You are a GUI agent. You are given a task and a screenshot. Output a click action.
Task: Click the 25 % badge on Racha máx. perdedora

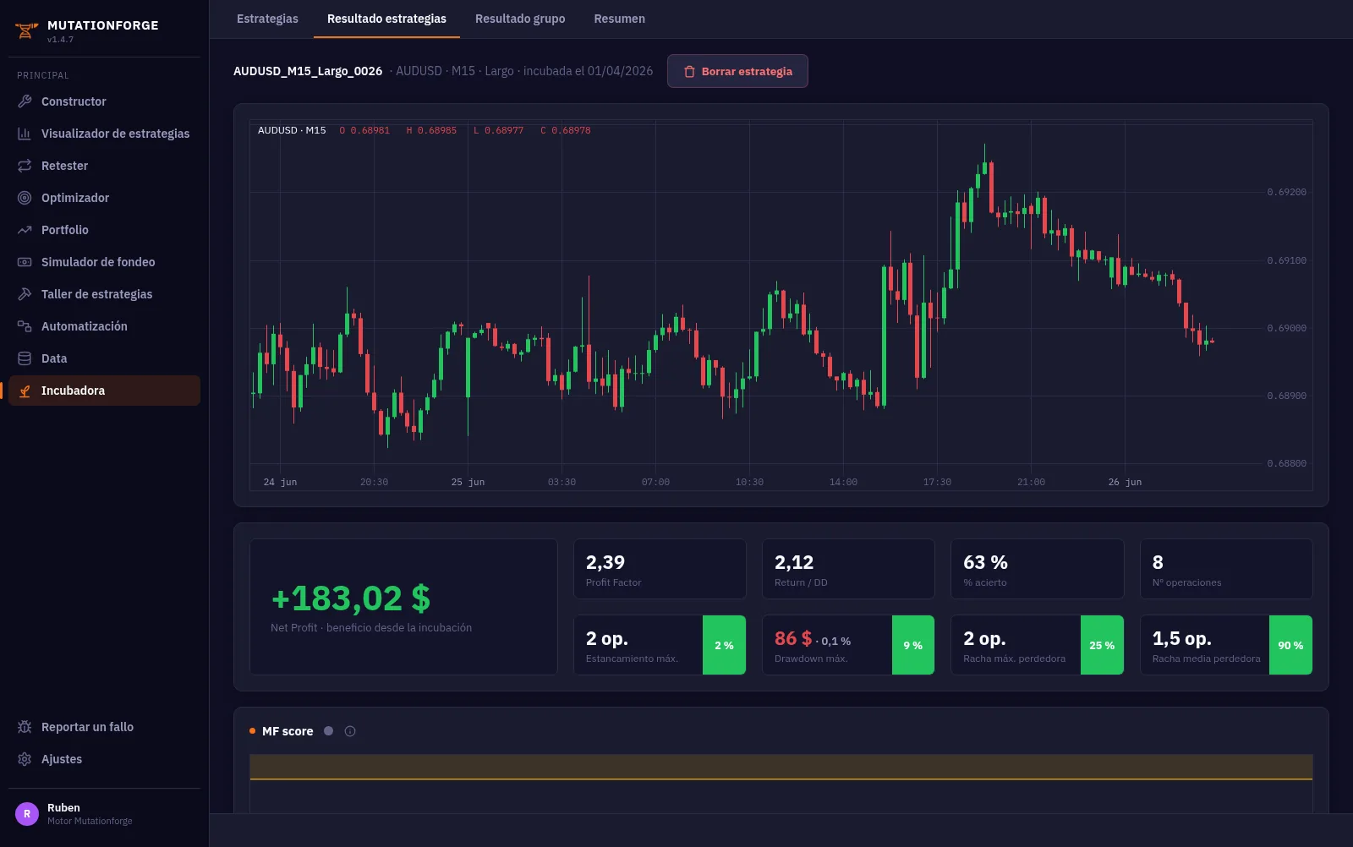(1102, 645)
